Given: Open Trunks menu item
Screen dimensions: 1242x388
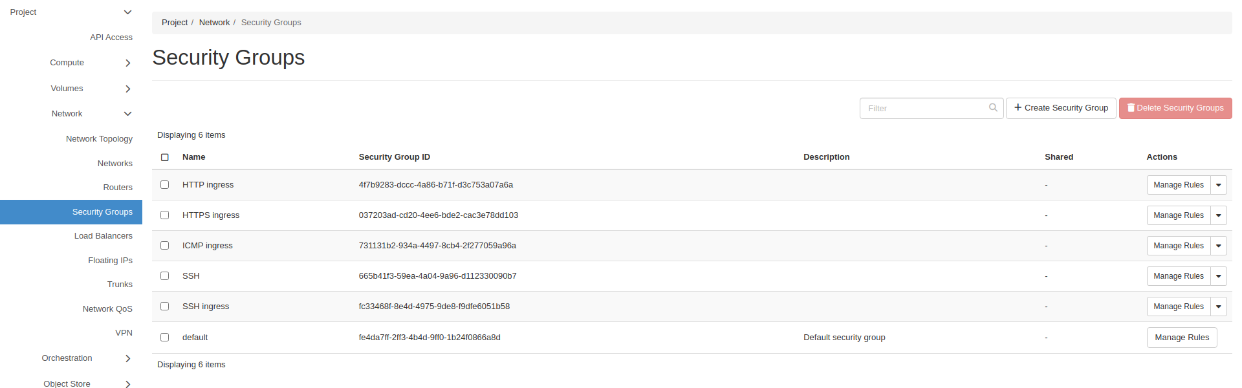Looking at the screenshot, I should click(x=120, y=285).
